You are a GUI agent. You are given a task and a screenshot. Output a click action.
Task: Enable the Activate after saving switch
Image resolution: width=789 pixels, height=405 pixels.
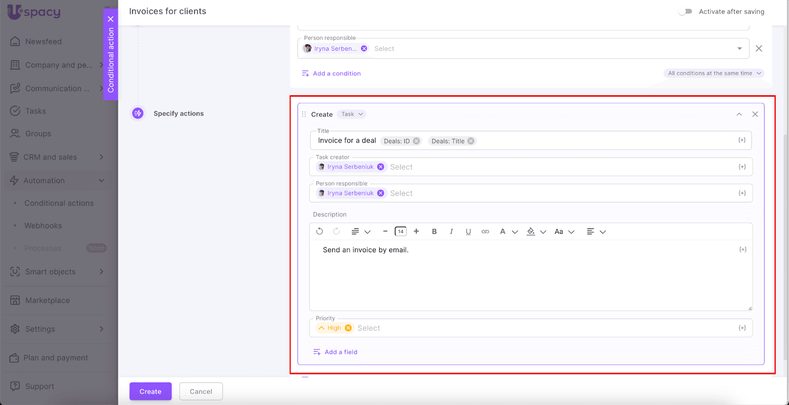(685, 11)
